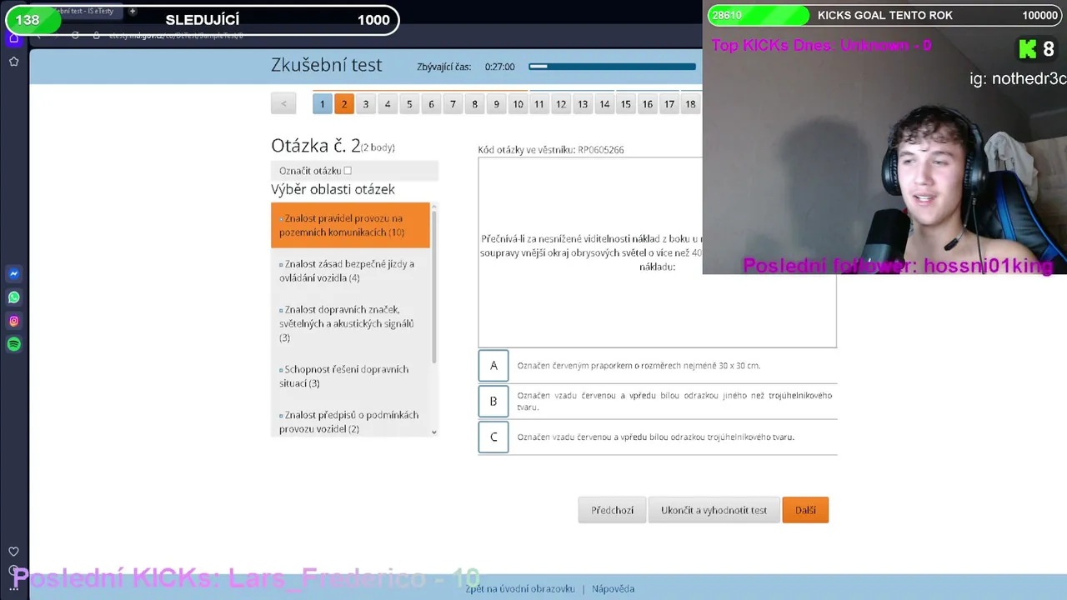Click the category list scrollbar thumb

434,285
